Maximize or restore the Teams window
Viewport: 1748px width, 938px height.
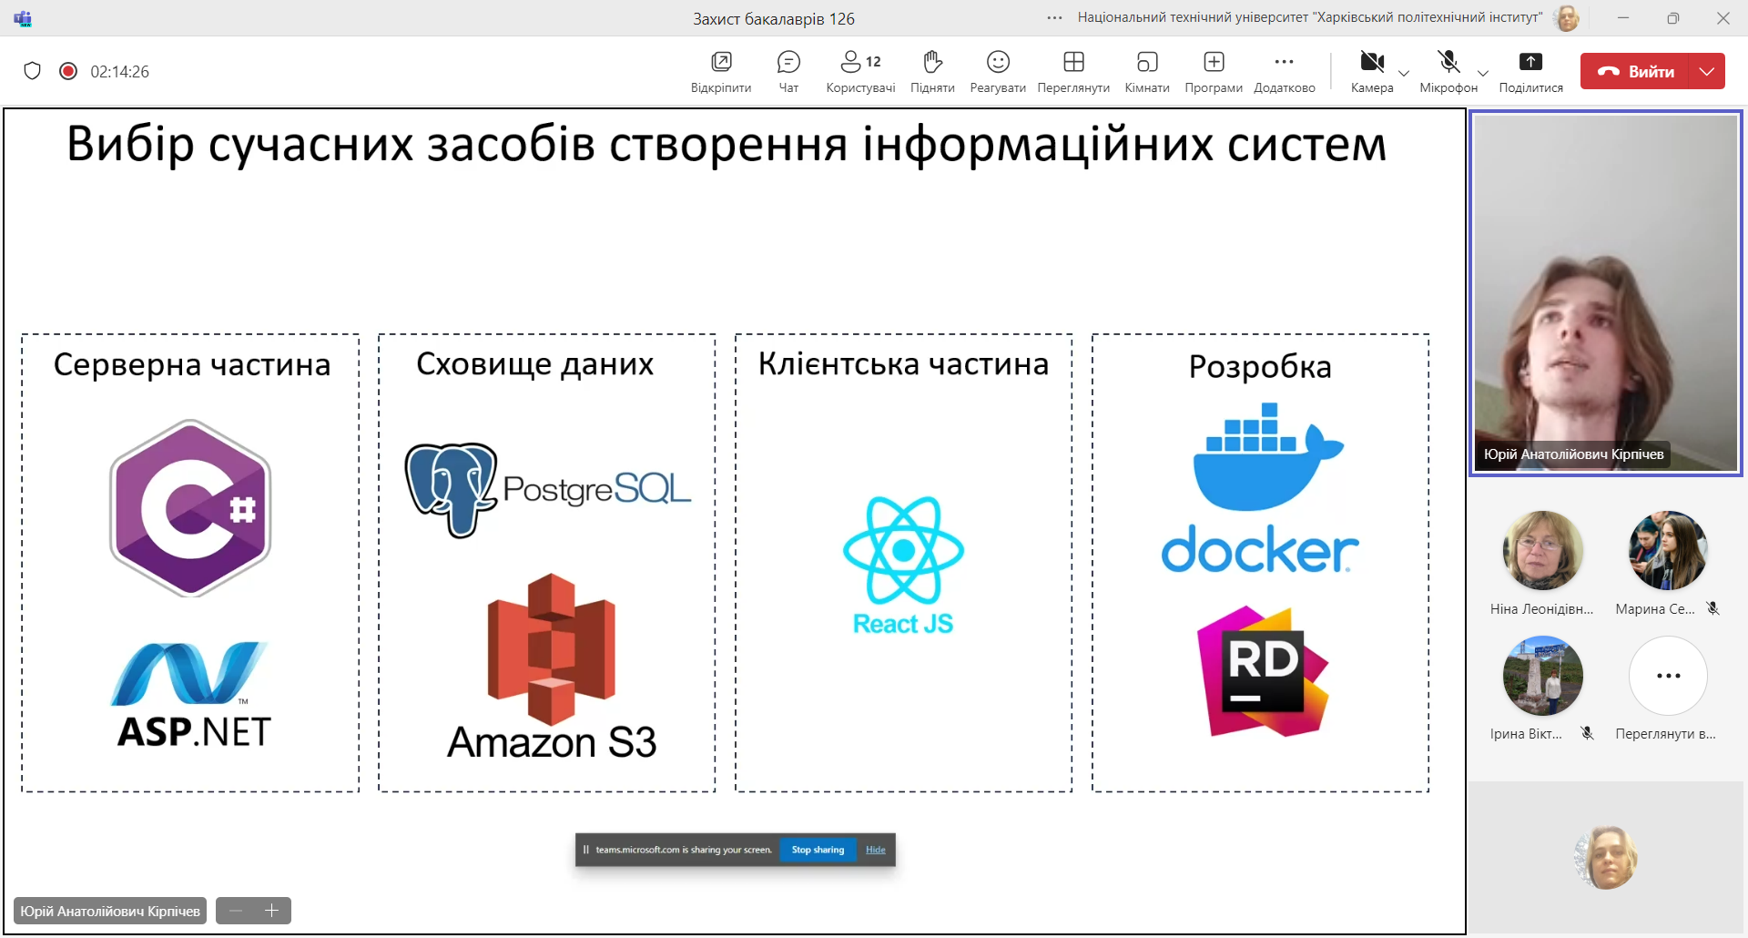click(x=1673, y=18)
